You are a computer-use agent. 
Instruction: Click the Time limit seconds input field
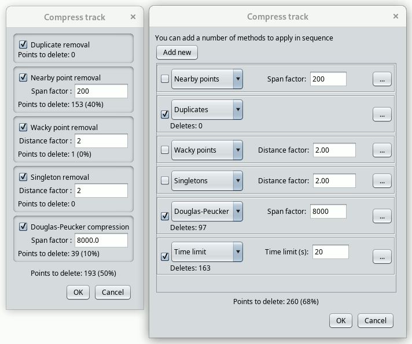(330, 252)
